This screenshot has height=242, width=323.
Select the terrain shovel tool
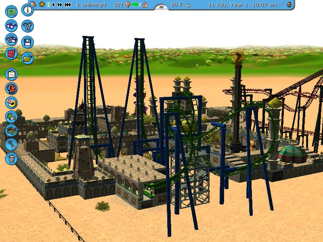pyautogui.click(x=11, y=145)
